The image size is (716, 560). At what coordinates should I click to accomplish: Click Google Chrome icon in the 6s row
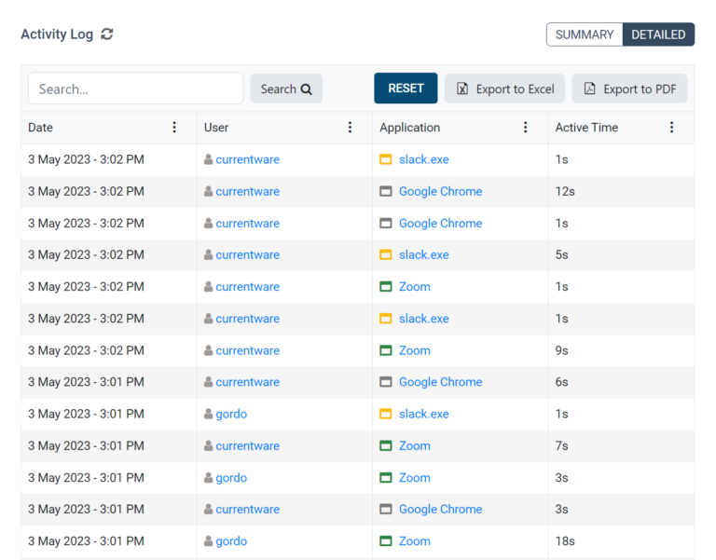[x=386, y=382]
